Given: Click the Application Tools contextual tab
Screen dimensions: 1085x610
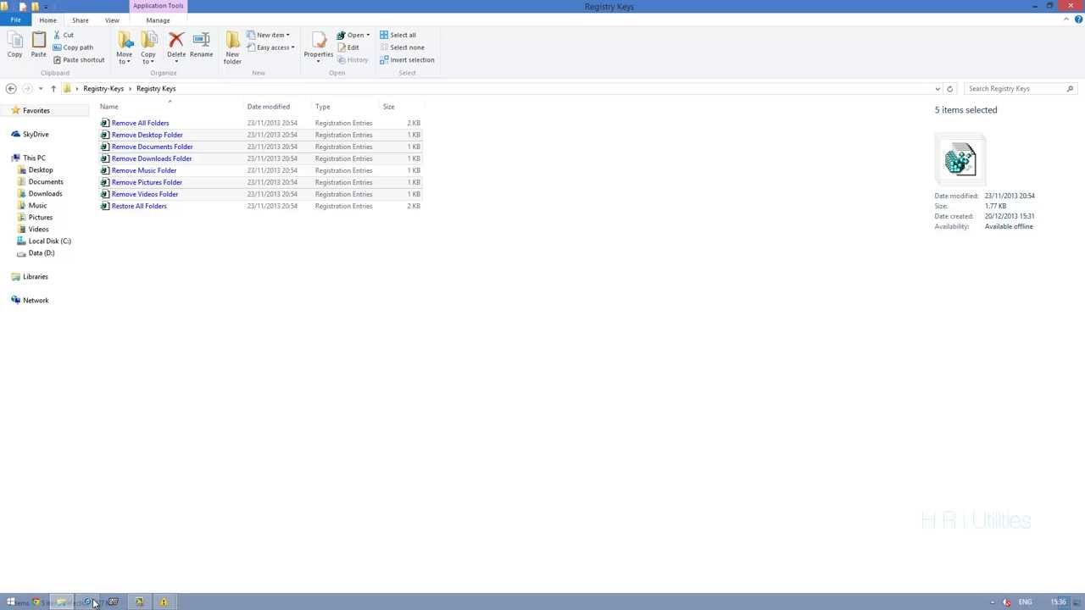Looking at the screenshot, I should 158,6.
